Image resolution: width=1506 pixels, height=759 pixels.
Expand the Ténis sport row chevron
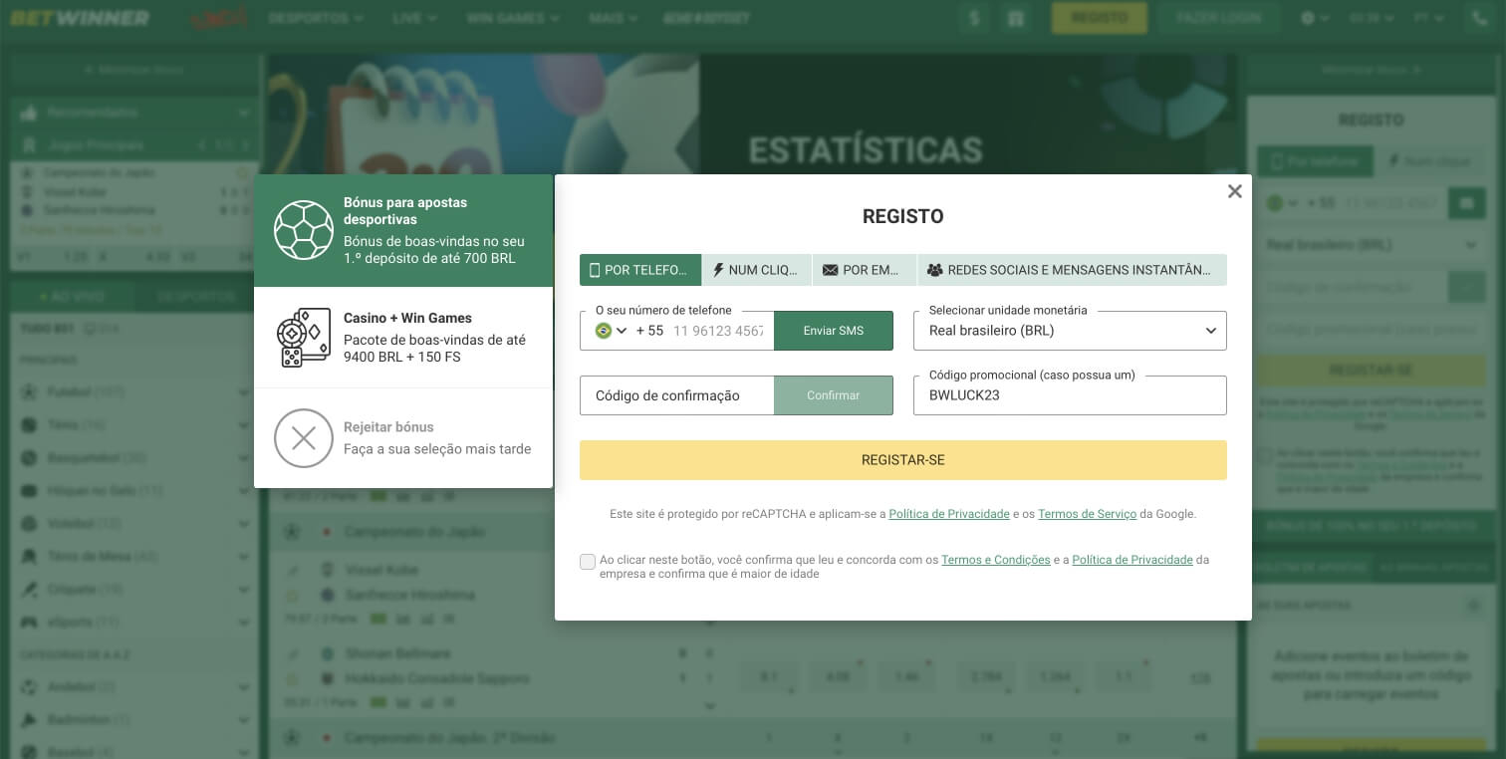244,425
